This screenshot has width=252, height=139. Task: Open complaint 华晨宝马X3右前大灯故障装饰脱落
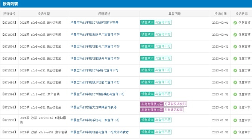94,107
